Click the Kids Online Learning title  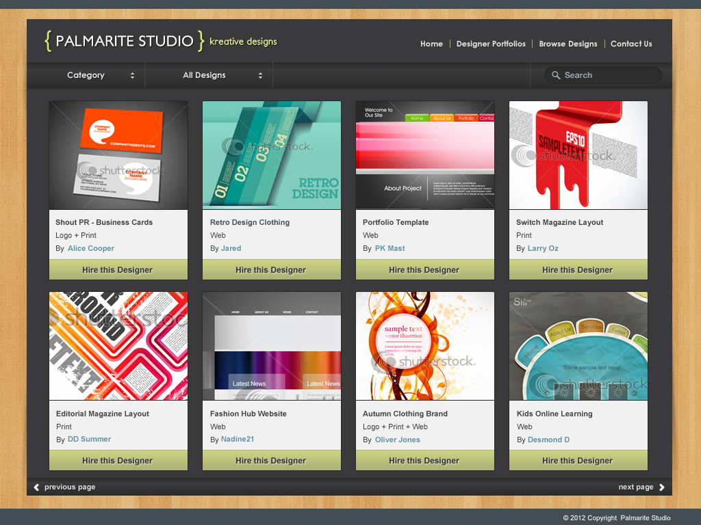[x=555, y=414]
